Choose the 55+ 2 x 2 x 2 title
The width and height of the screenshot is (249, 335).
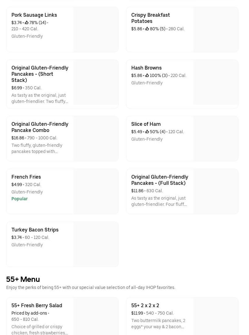(x=145, y=305)
